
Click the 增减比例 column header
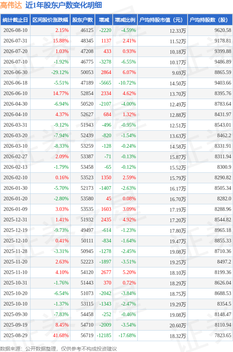click(x=125, y=20)
